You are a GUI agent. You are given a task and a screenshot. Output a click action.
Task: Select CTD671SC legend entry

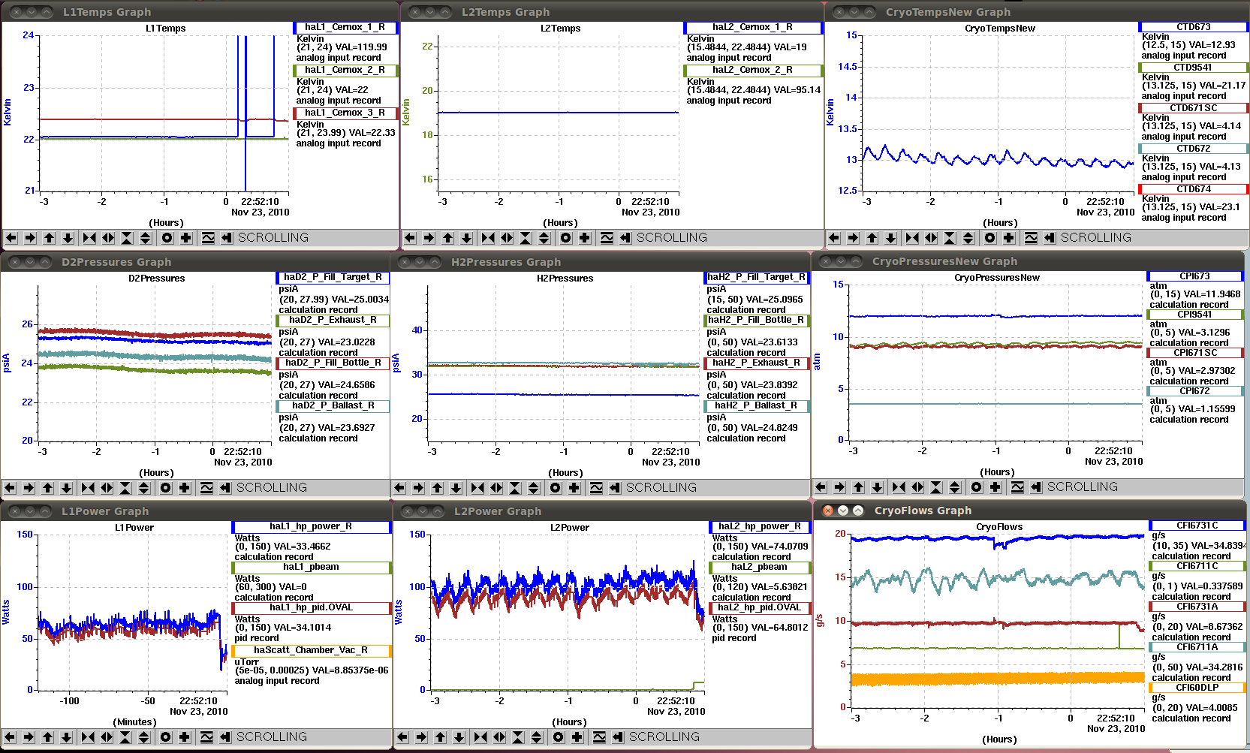pyautogui.click(x=1193, y=108)
